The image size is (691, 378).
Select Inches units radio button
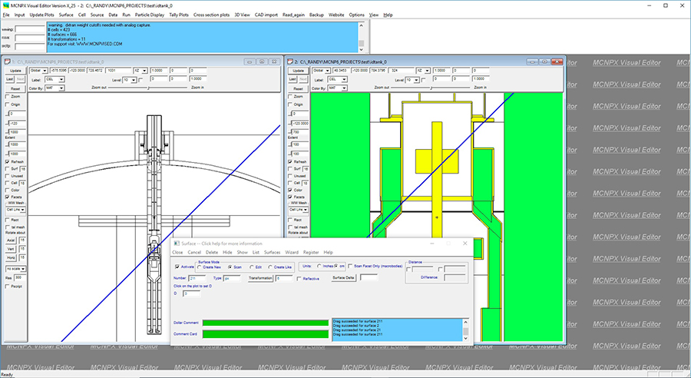[319, 266]
